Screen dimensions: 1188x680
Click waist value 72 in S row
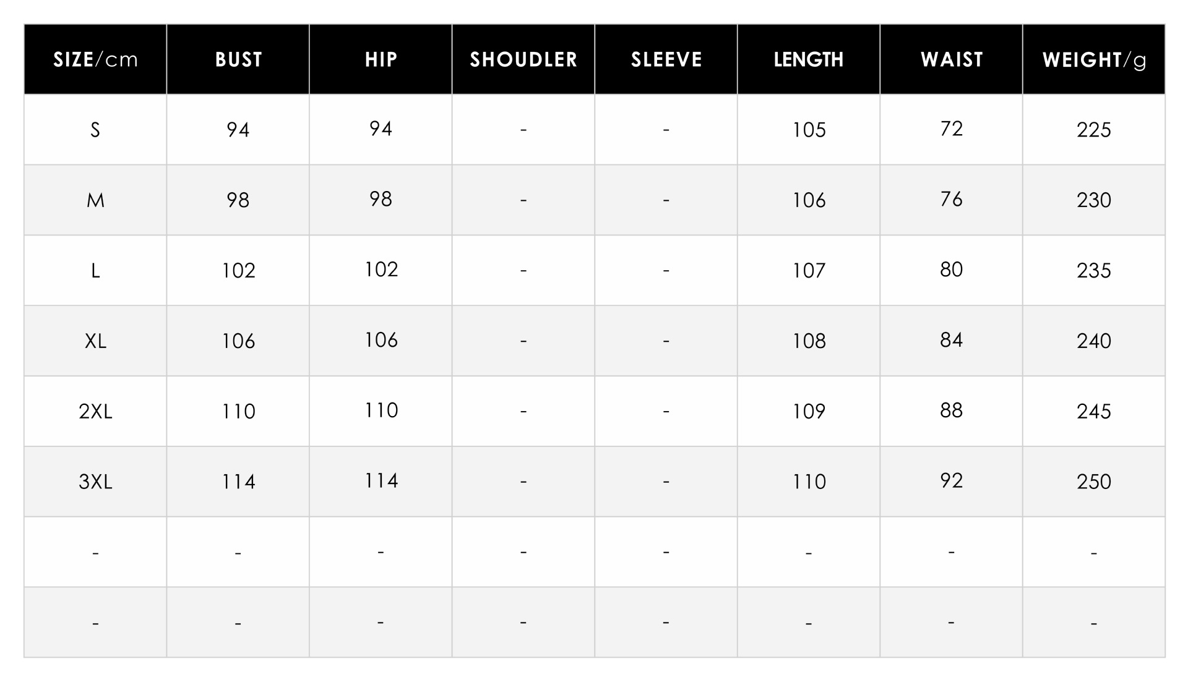point(952,129)
